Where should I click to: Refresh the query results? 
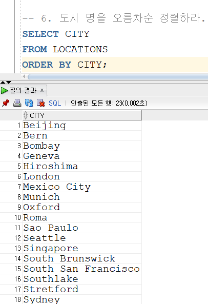click(x=29, y=103)
